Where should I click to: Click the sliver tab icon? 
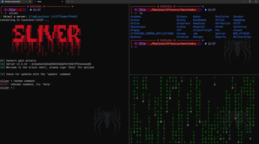pyautogui.click(x=35, y=2)
